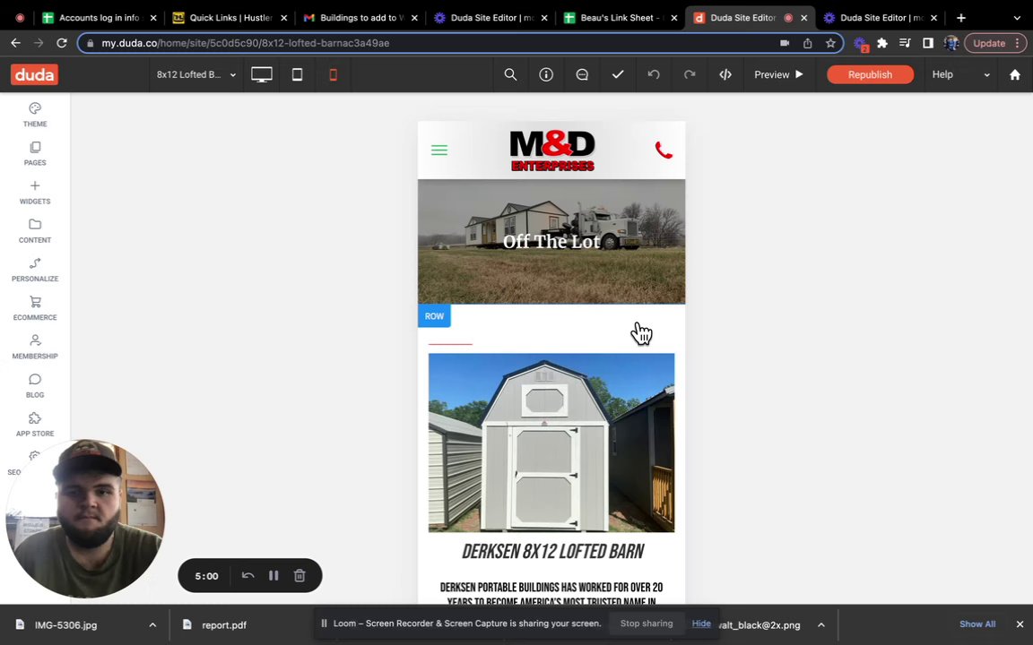Go back in browser history
Screen dimensions: 1033x645
tap(16, 43)
